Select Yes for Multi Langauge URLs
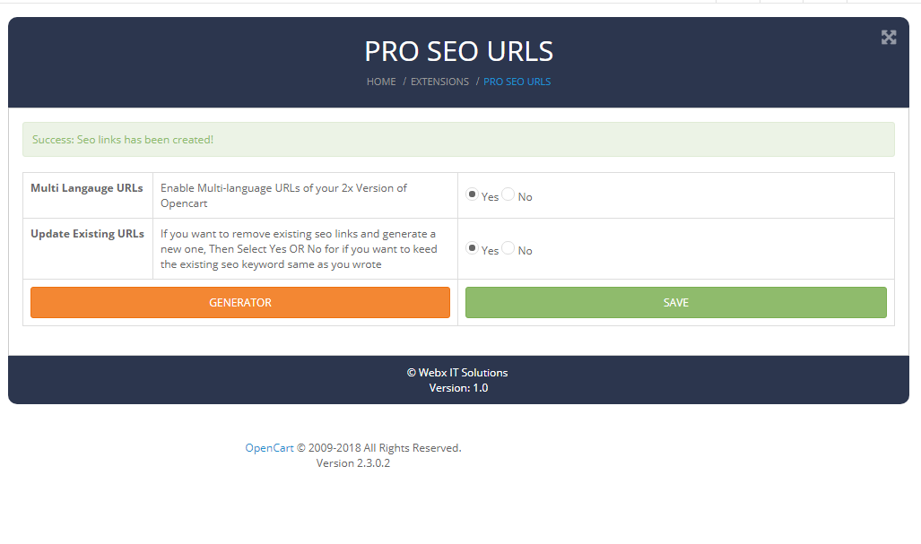The image size is (921, 544). tap(472, 194)
